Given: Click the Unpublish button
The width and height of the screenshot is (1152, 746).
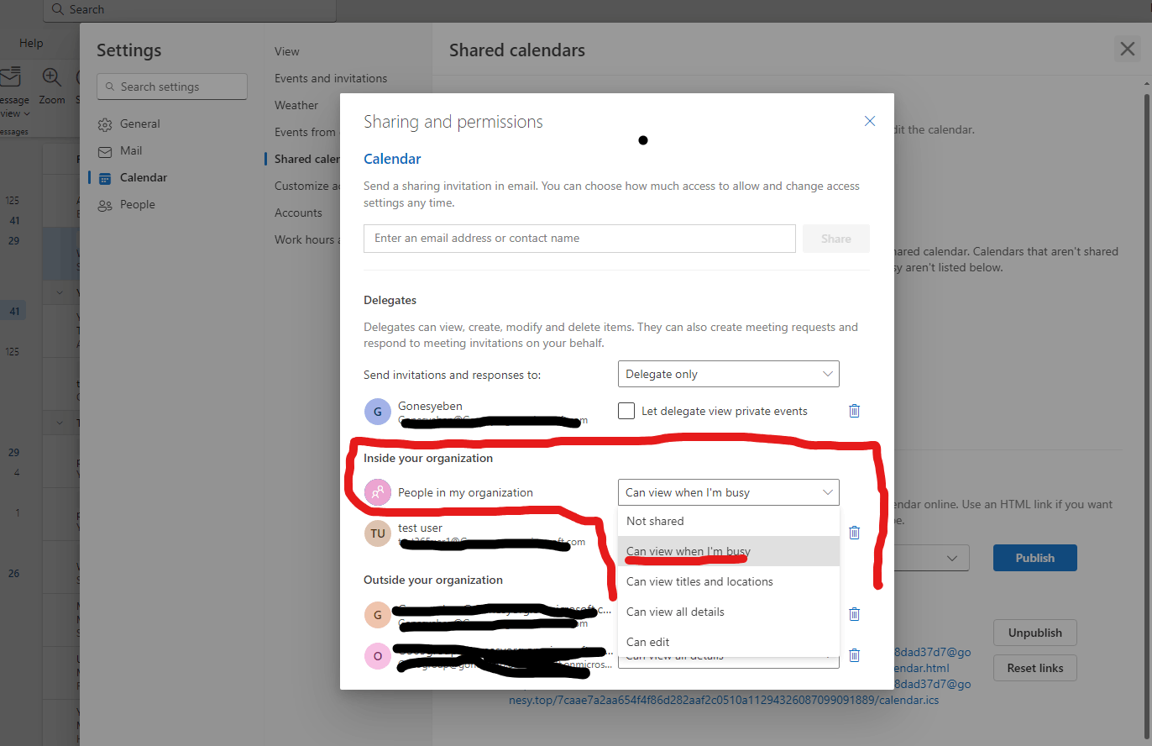Looking at the screenshot, I should point(1034,633).
